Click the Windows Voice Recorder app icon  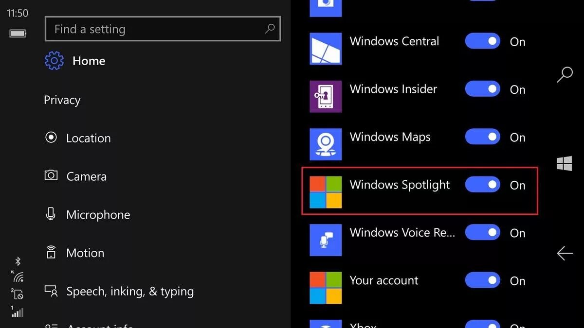click(326, 240)
